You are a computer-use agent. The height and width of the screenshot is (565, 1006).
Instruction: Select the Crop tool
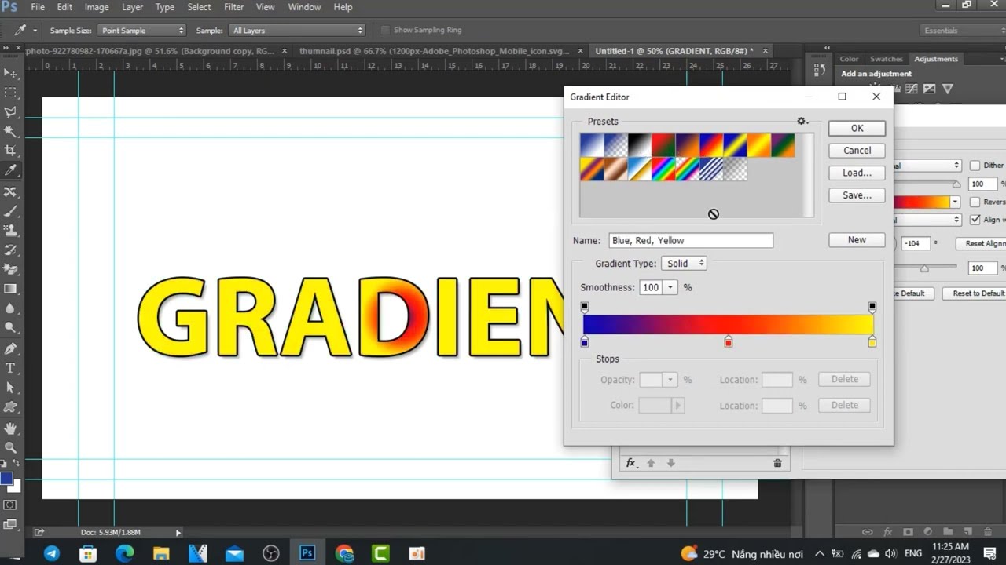pyautogui.click(x=11, y=151)
